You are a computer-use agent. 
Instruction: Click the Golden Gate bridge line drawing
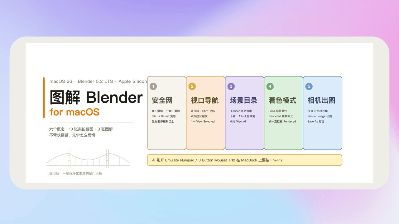(x=88, y=159)
